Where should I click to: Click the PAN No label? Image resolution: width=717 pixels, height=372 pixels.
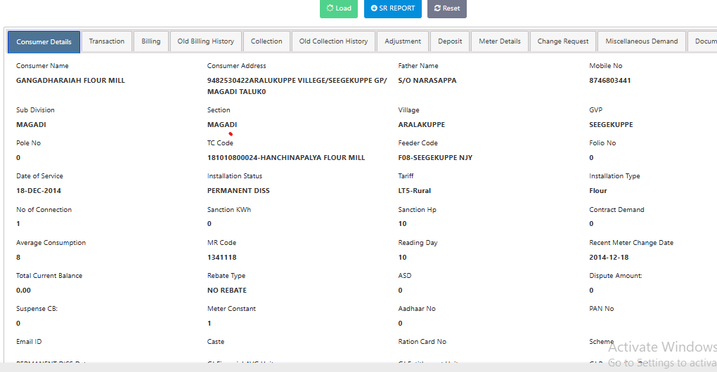coord(601,309)
